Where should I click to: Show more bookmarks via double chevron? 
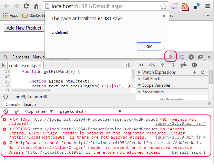click(207, 16)
